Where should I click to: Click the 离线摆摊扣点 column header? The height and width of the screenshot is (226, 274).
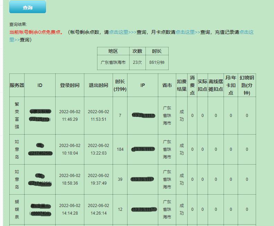216,85
